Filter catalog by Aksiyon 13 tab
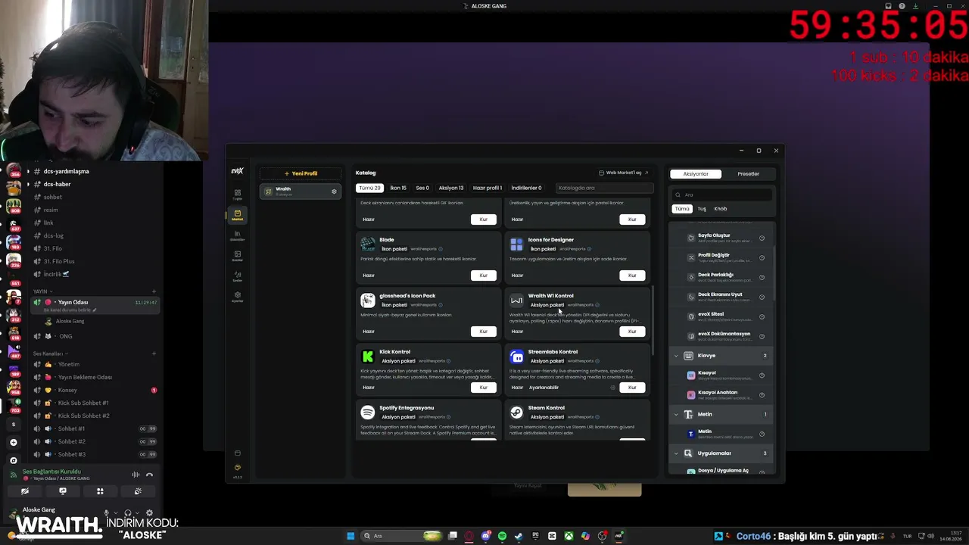The image size is (969, 545). pos(451,188)
